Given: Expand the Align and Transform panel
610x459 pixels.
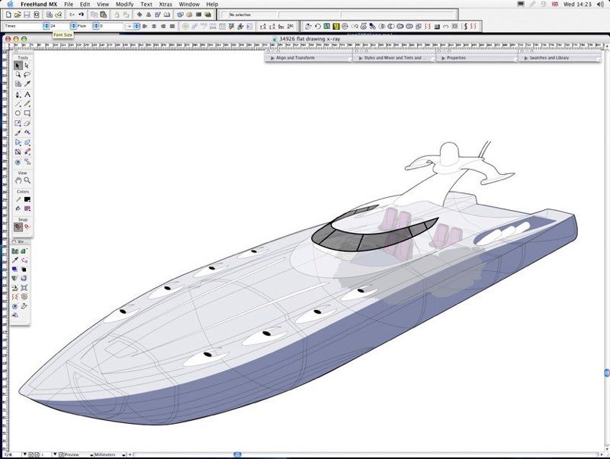Looking at the screenshot, I should [294, 58].
